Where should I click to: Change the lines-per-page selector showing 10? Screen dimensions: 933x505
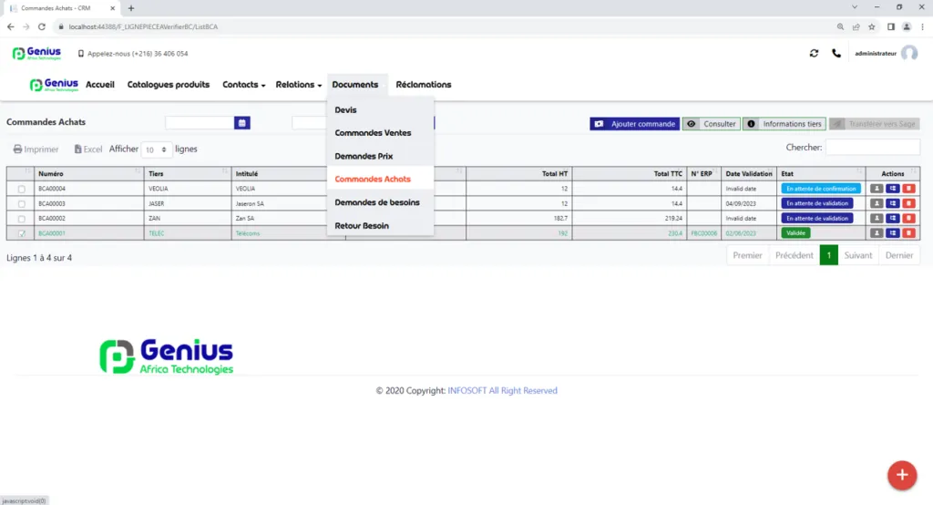(157, 149)
